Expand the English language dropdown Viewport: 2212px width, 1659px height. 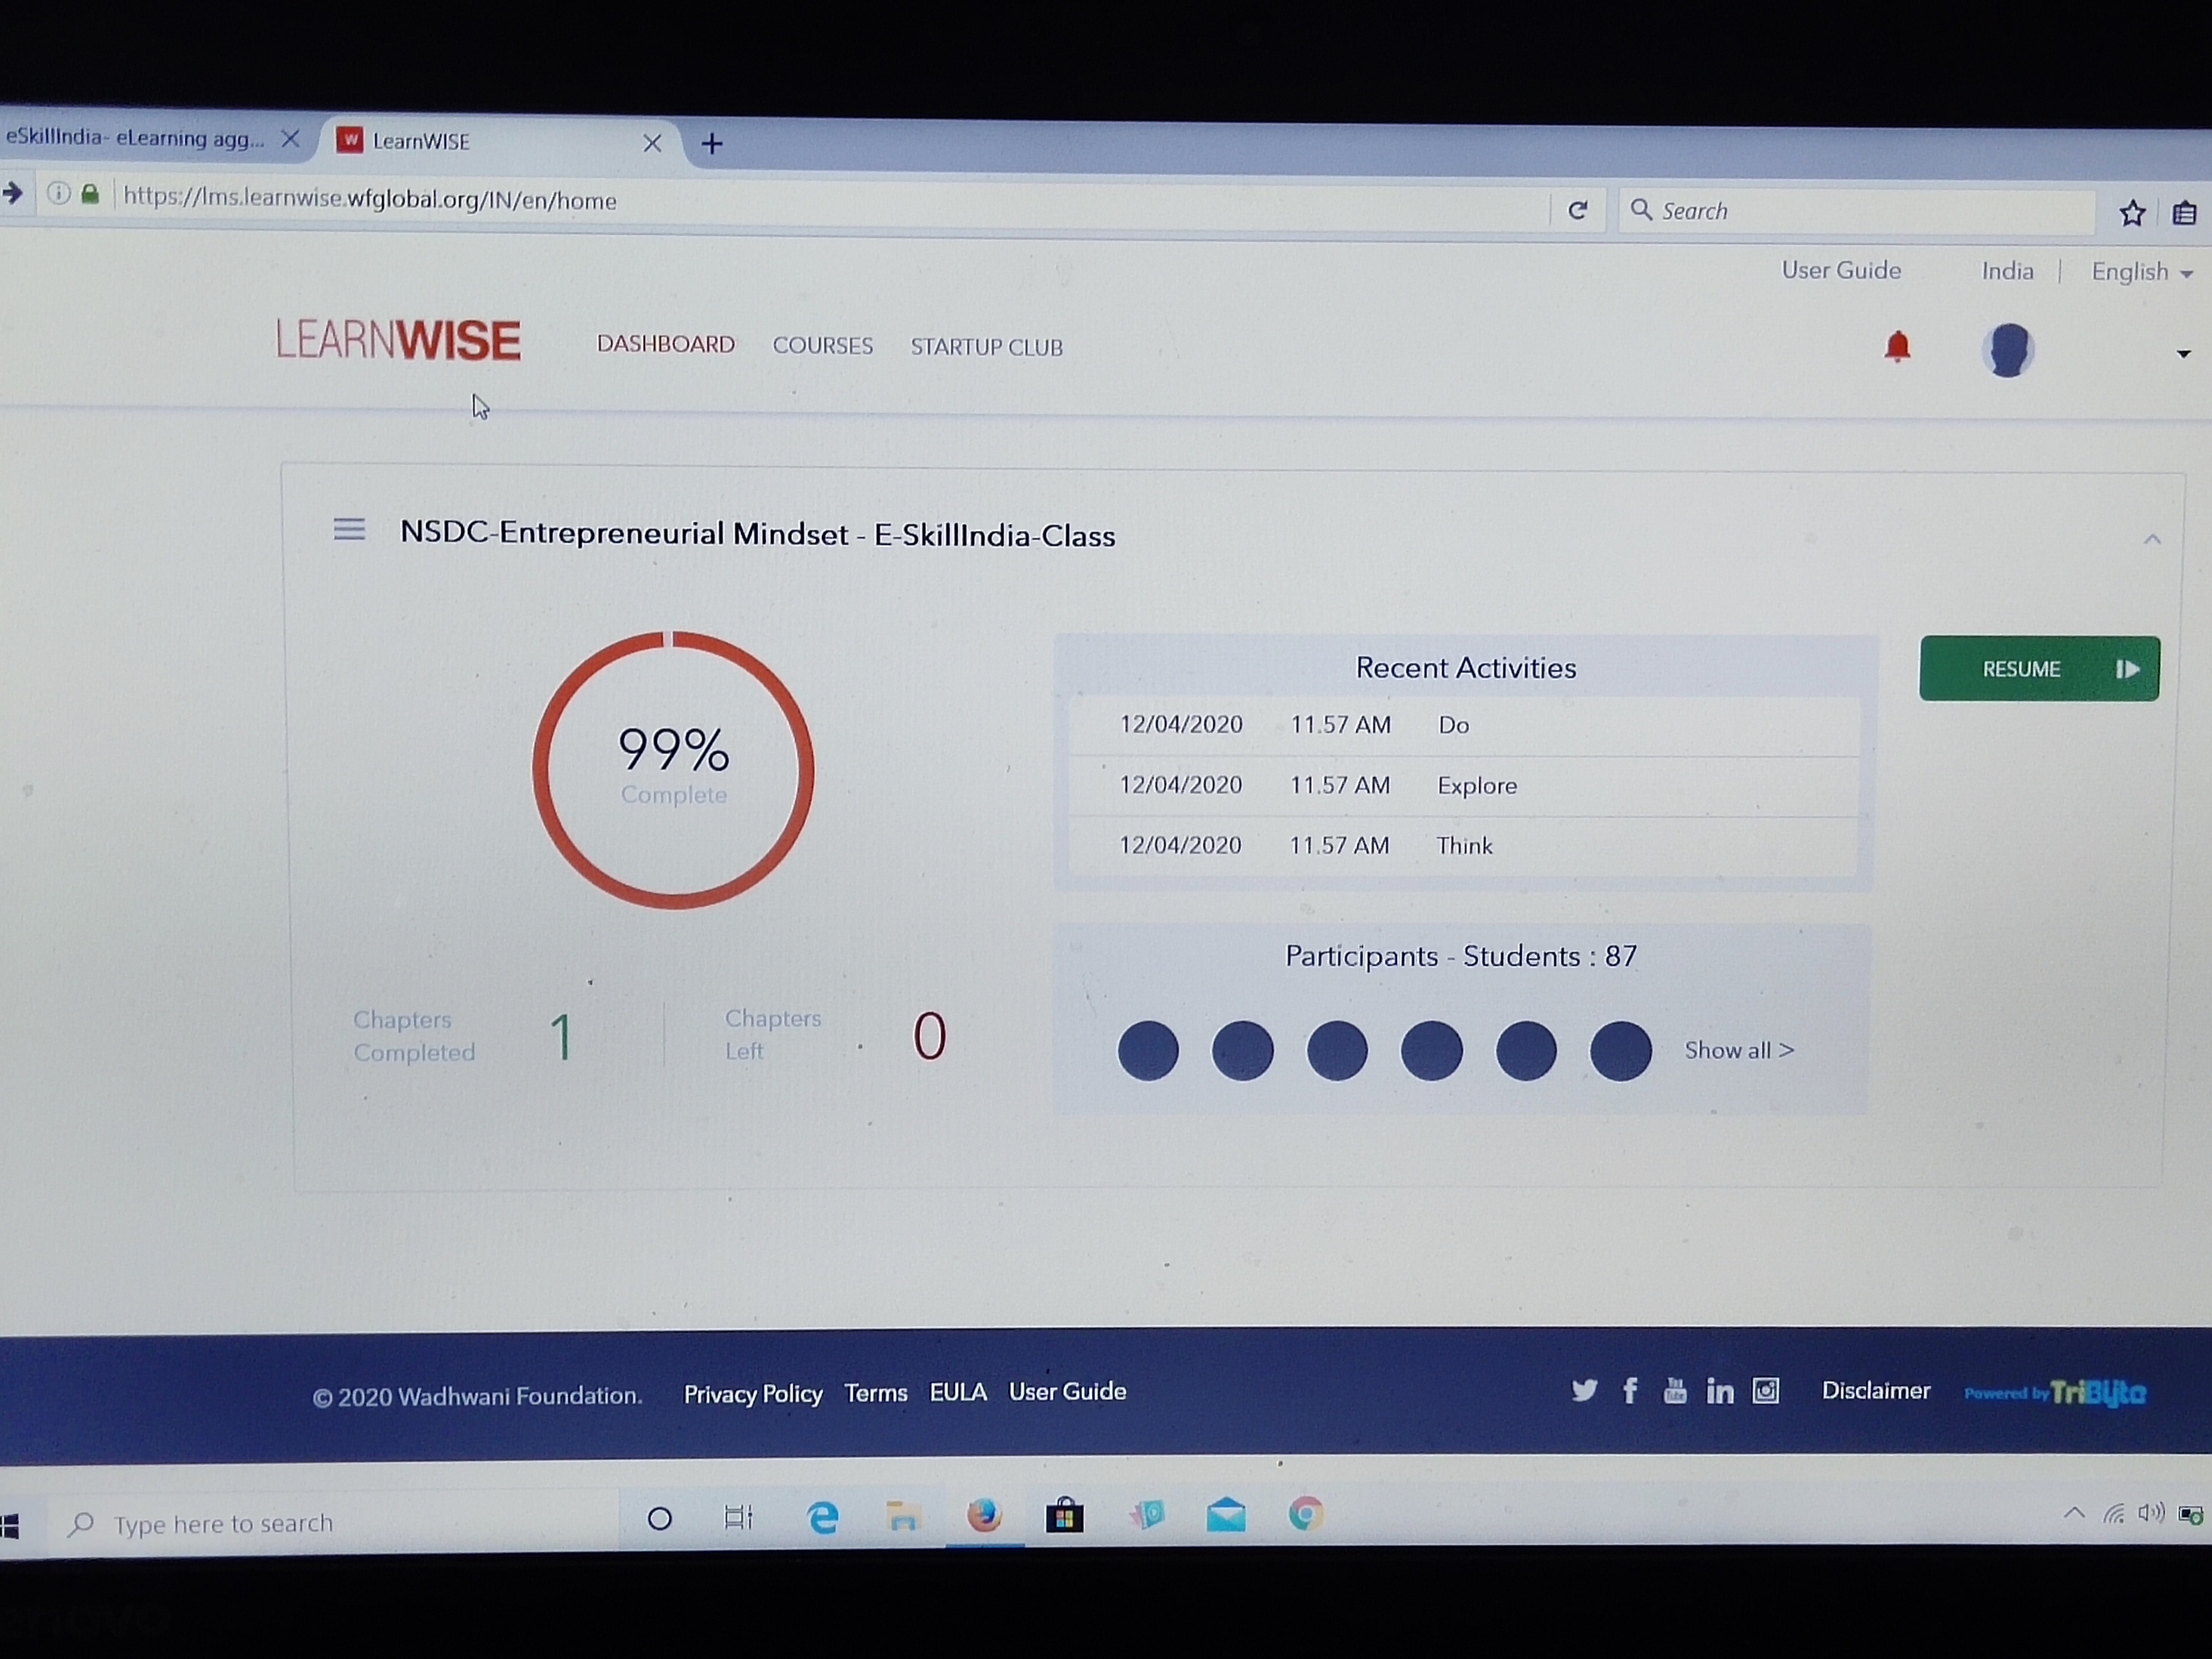click(x=2141, y=272)
